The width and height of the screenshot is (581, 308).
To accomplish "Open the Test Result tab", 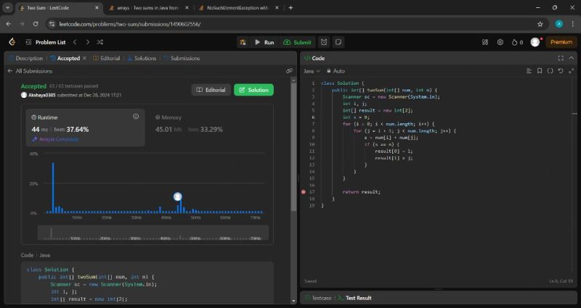I will point(354,298).
